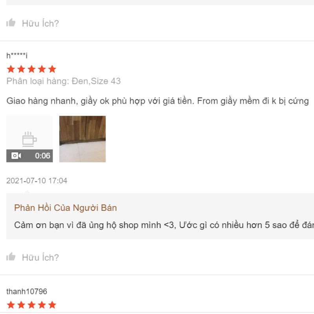314x314 pixels.
Task: Like the review with thumbs-up below seller reply
Action: pyautogui.click(x=11, y=257)
